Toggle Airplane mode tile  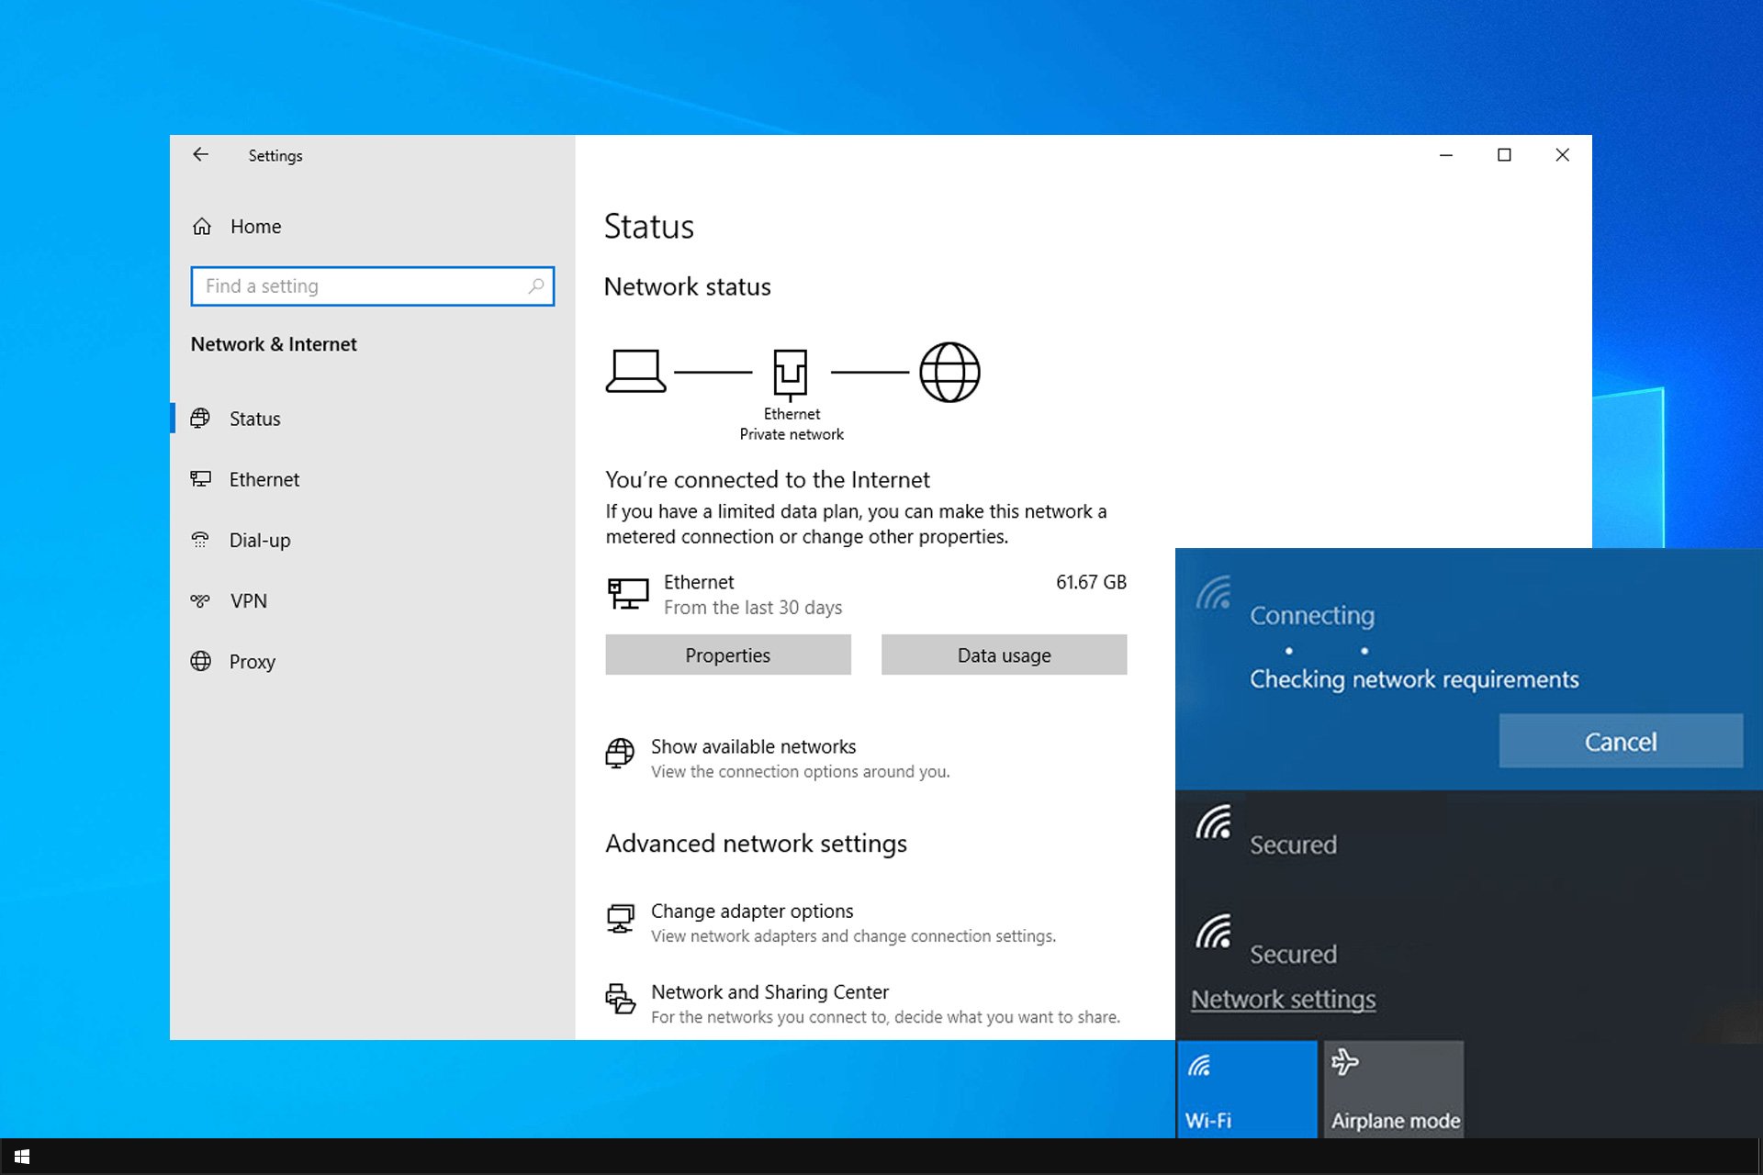click(1394, 1090)
